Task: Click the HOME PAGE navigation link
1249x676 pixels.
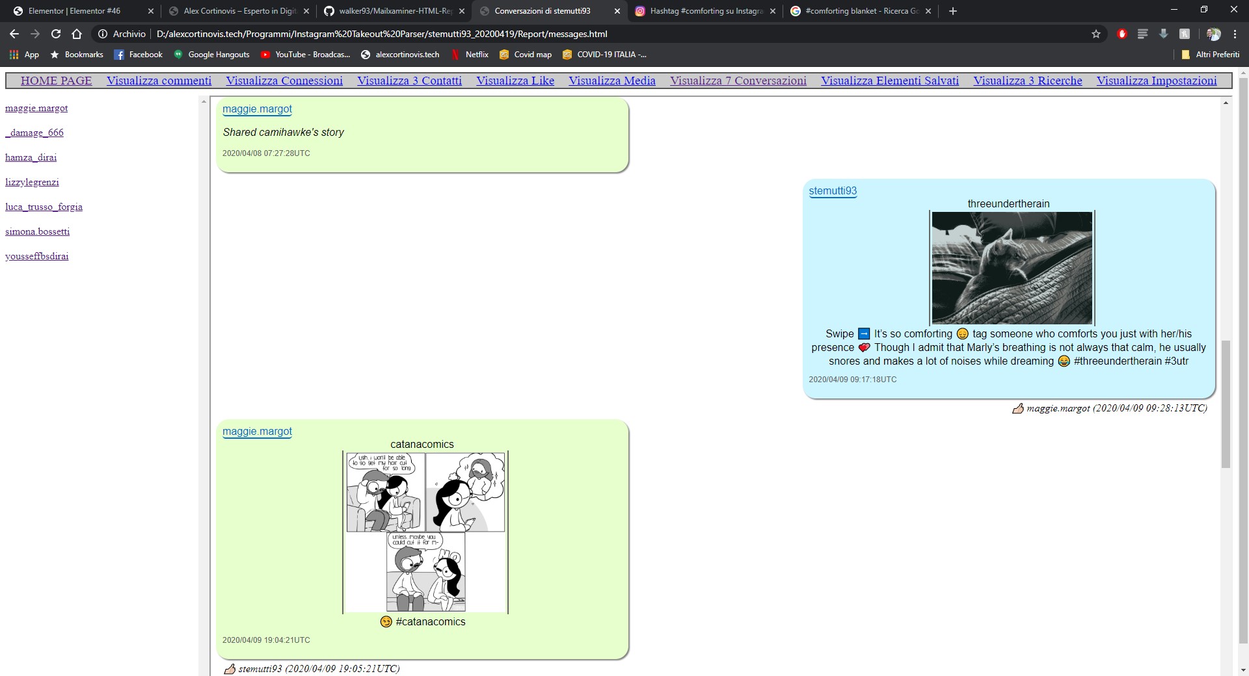Action: (56, 81)
